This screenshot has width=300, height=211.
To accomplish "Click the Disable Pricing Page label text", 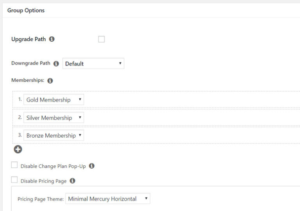I will tap(43, 181).
